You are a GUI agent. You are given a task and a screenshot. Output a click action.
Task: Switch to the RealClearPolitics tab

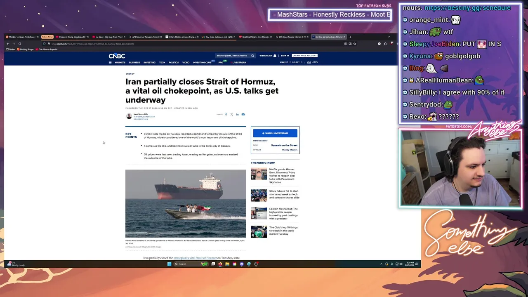tap(255, 37)
